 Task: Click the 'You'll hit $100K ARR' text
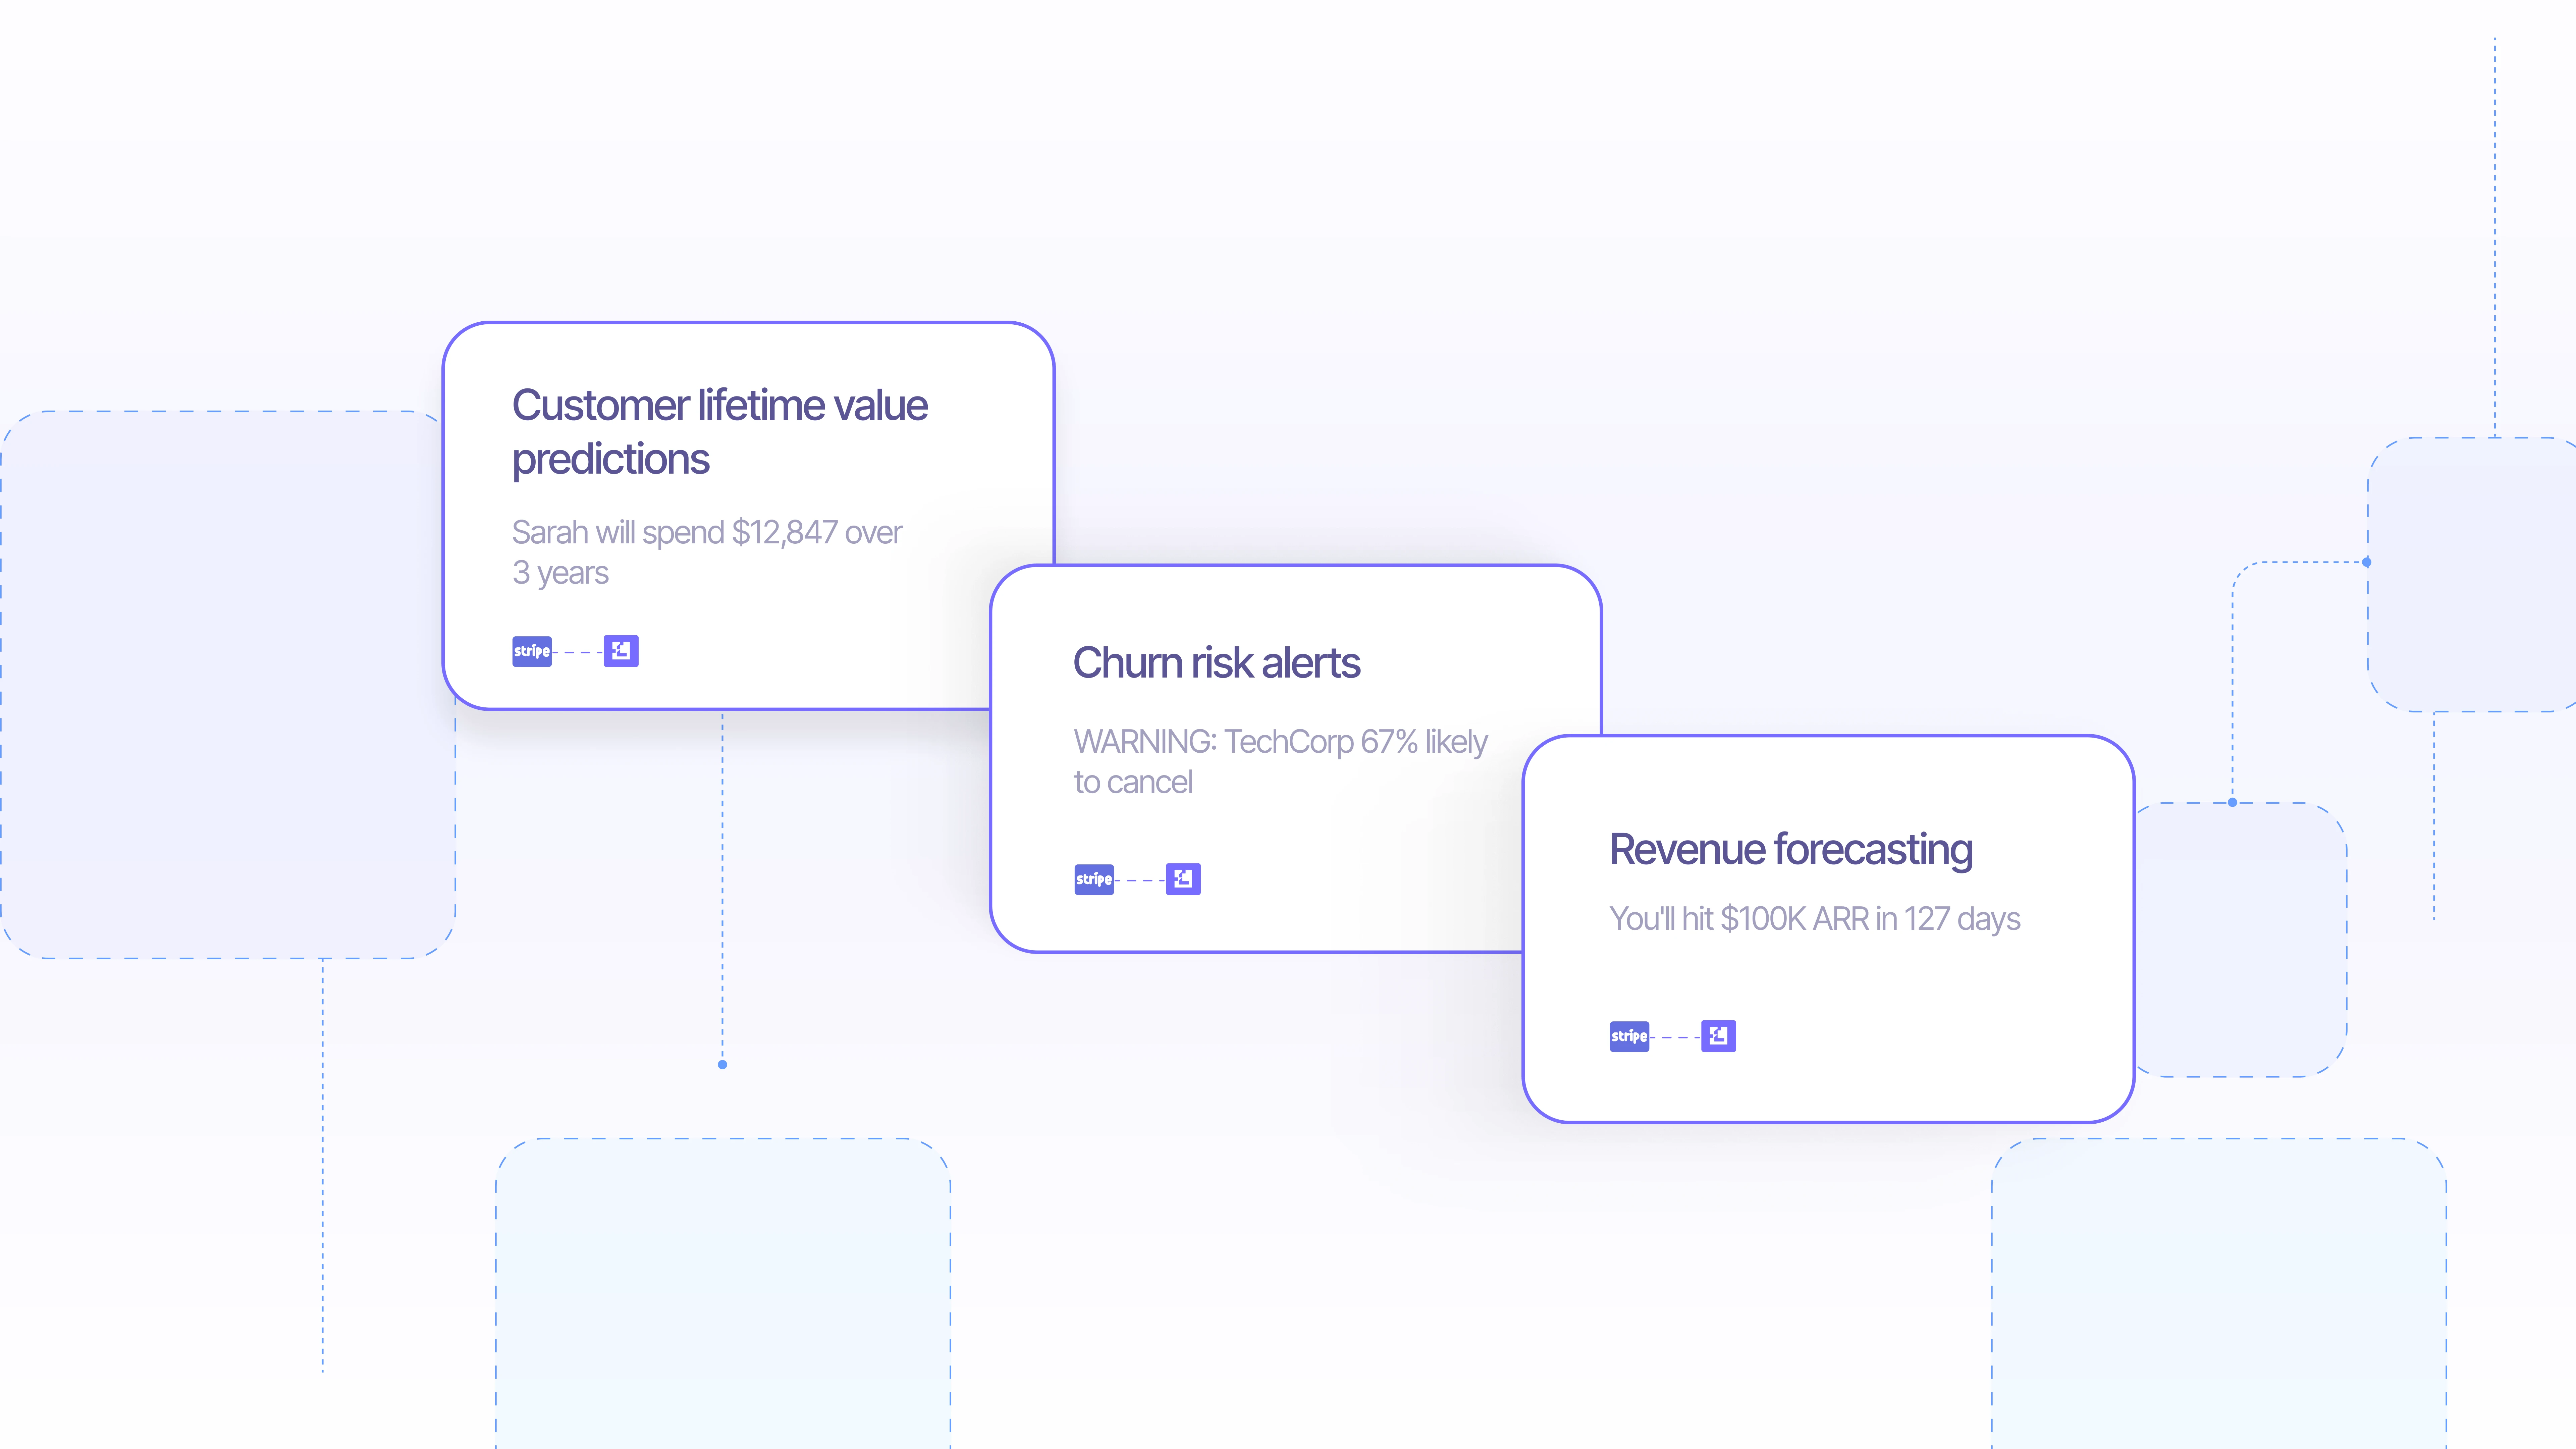(x=1814, y=918)
